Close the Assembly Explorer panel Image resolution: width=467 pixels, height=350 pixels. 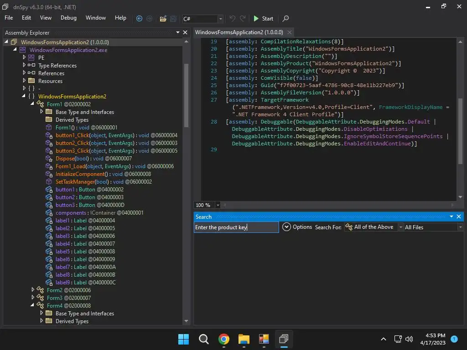(185, 32)
